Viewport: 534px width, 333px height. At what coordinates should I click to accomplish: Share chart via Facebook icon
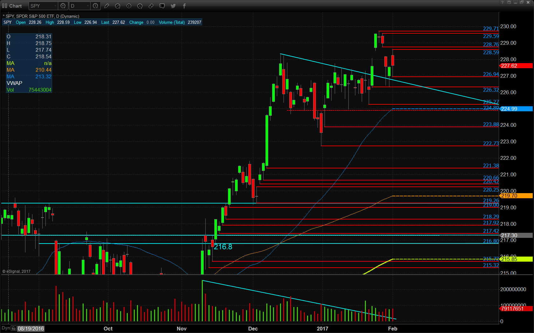[184, 6]
